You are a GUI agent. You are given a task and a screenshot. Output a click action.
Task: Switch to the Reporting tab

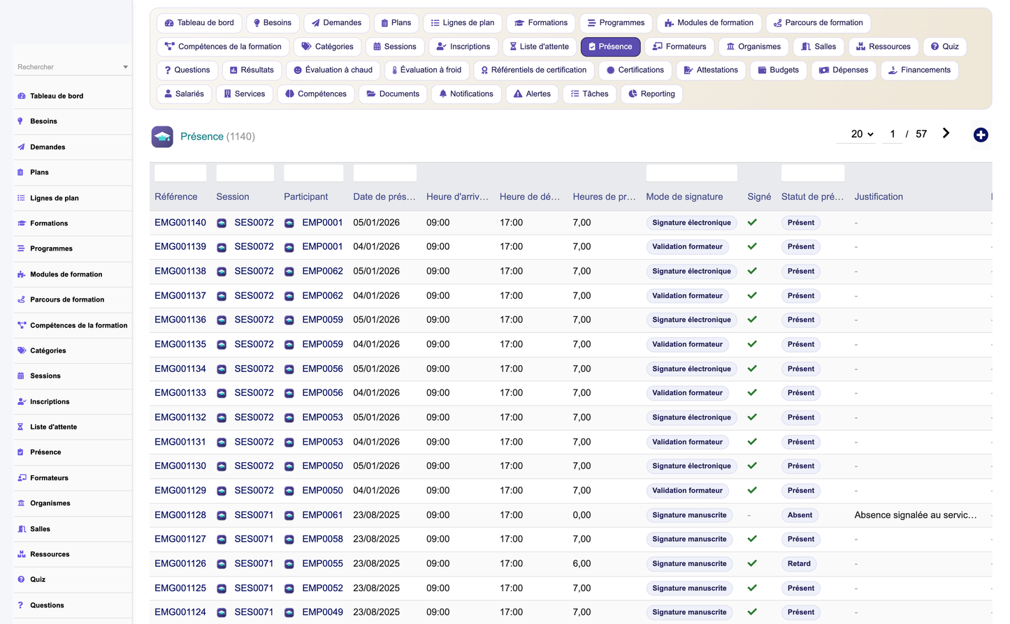[651, 94]
